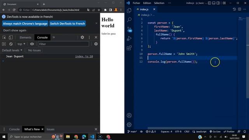This screenshot has width=249, height=140.
Task: Show more DevTools tabs chevron
Action: pyautogui.click(x=54, y=37)
